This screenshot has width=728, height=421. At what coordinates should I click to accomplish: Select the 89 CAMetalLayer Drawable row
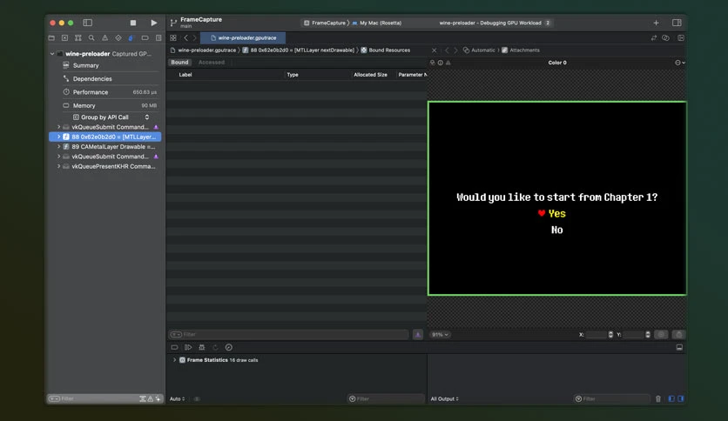point(104,146)
